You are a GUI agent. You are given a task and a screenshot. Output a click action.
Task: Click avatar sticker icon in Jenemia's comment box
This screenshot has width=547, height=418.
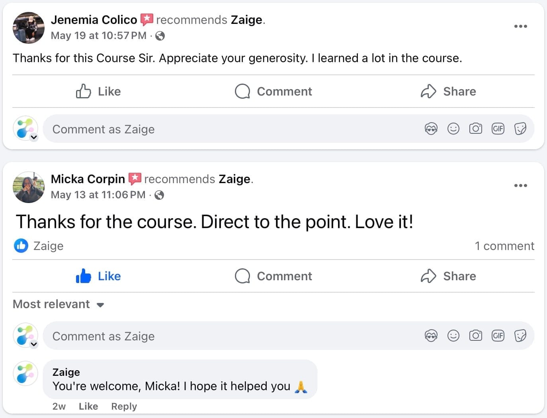pos(431,129)
